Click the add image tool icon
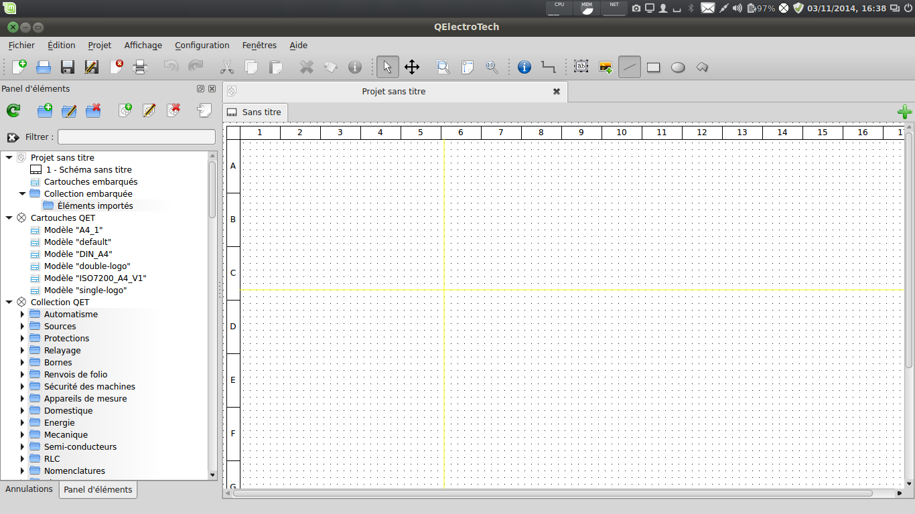Screen dimensions: 915x514 (606, 67)
